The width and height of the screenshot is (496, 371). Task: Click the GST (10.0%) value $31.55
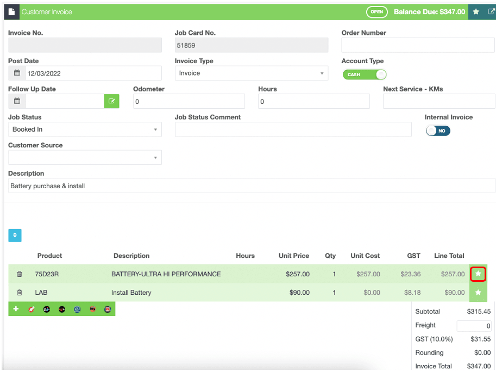pyautogui.click(x=481, y=339)
